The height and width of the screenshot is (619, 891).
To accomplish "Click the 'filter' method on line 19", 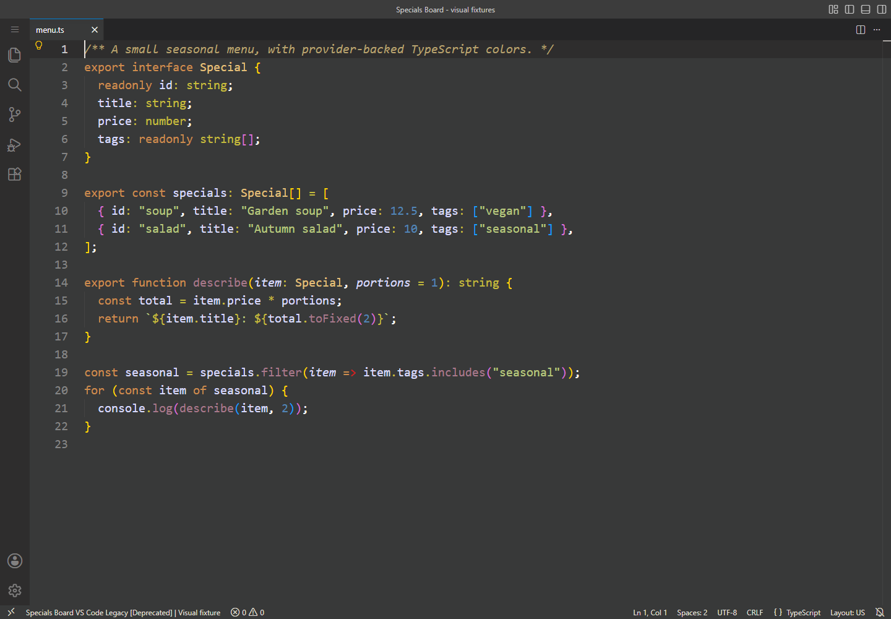I will coord(282,373).
